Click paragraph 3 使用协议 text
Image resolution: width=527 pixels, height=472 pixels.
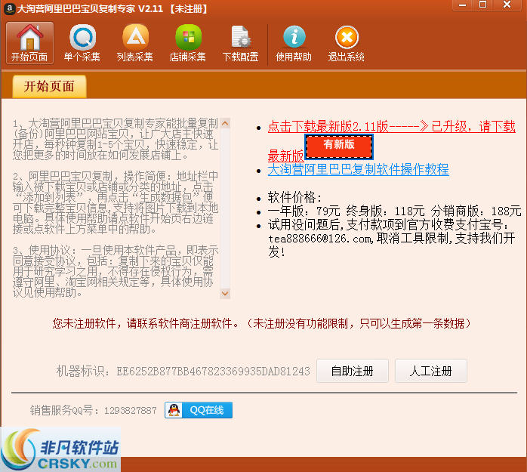point(116,271)
